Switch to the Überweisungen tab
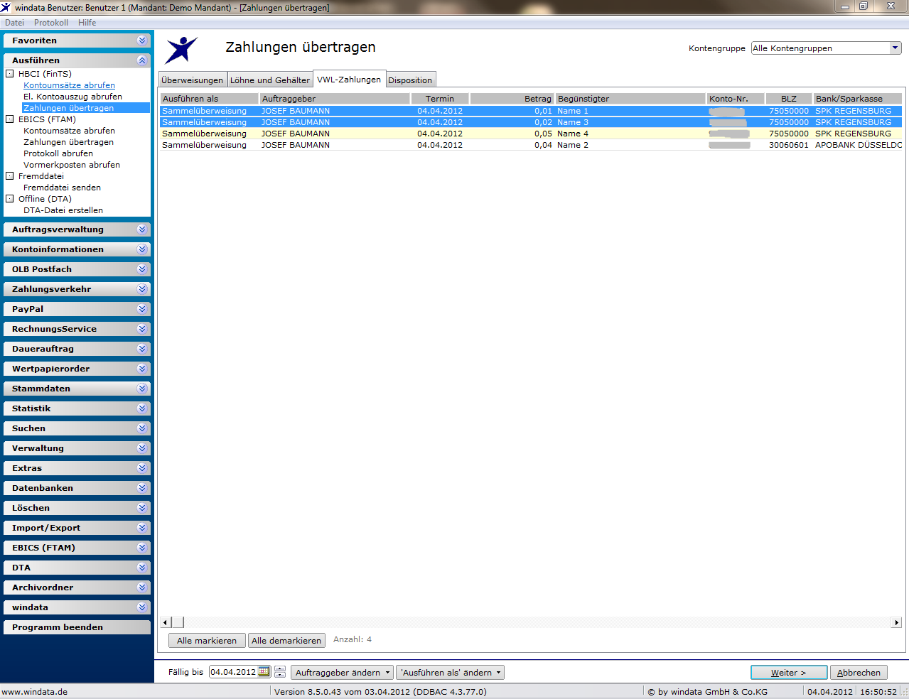Screen dimensions: 909x699 [x=192, y=80]
